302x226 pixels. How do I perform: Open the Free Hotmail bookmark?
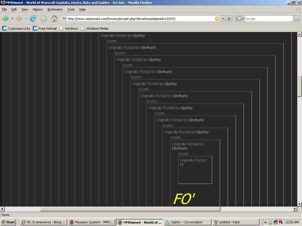(45, 29)
